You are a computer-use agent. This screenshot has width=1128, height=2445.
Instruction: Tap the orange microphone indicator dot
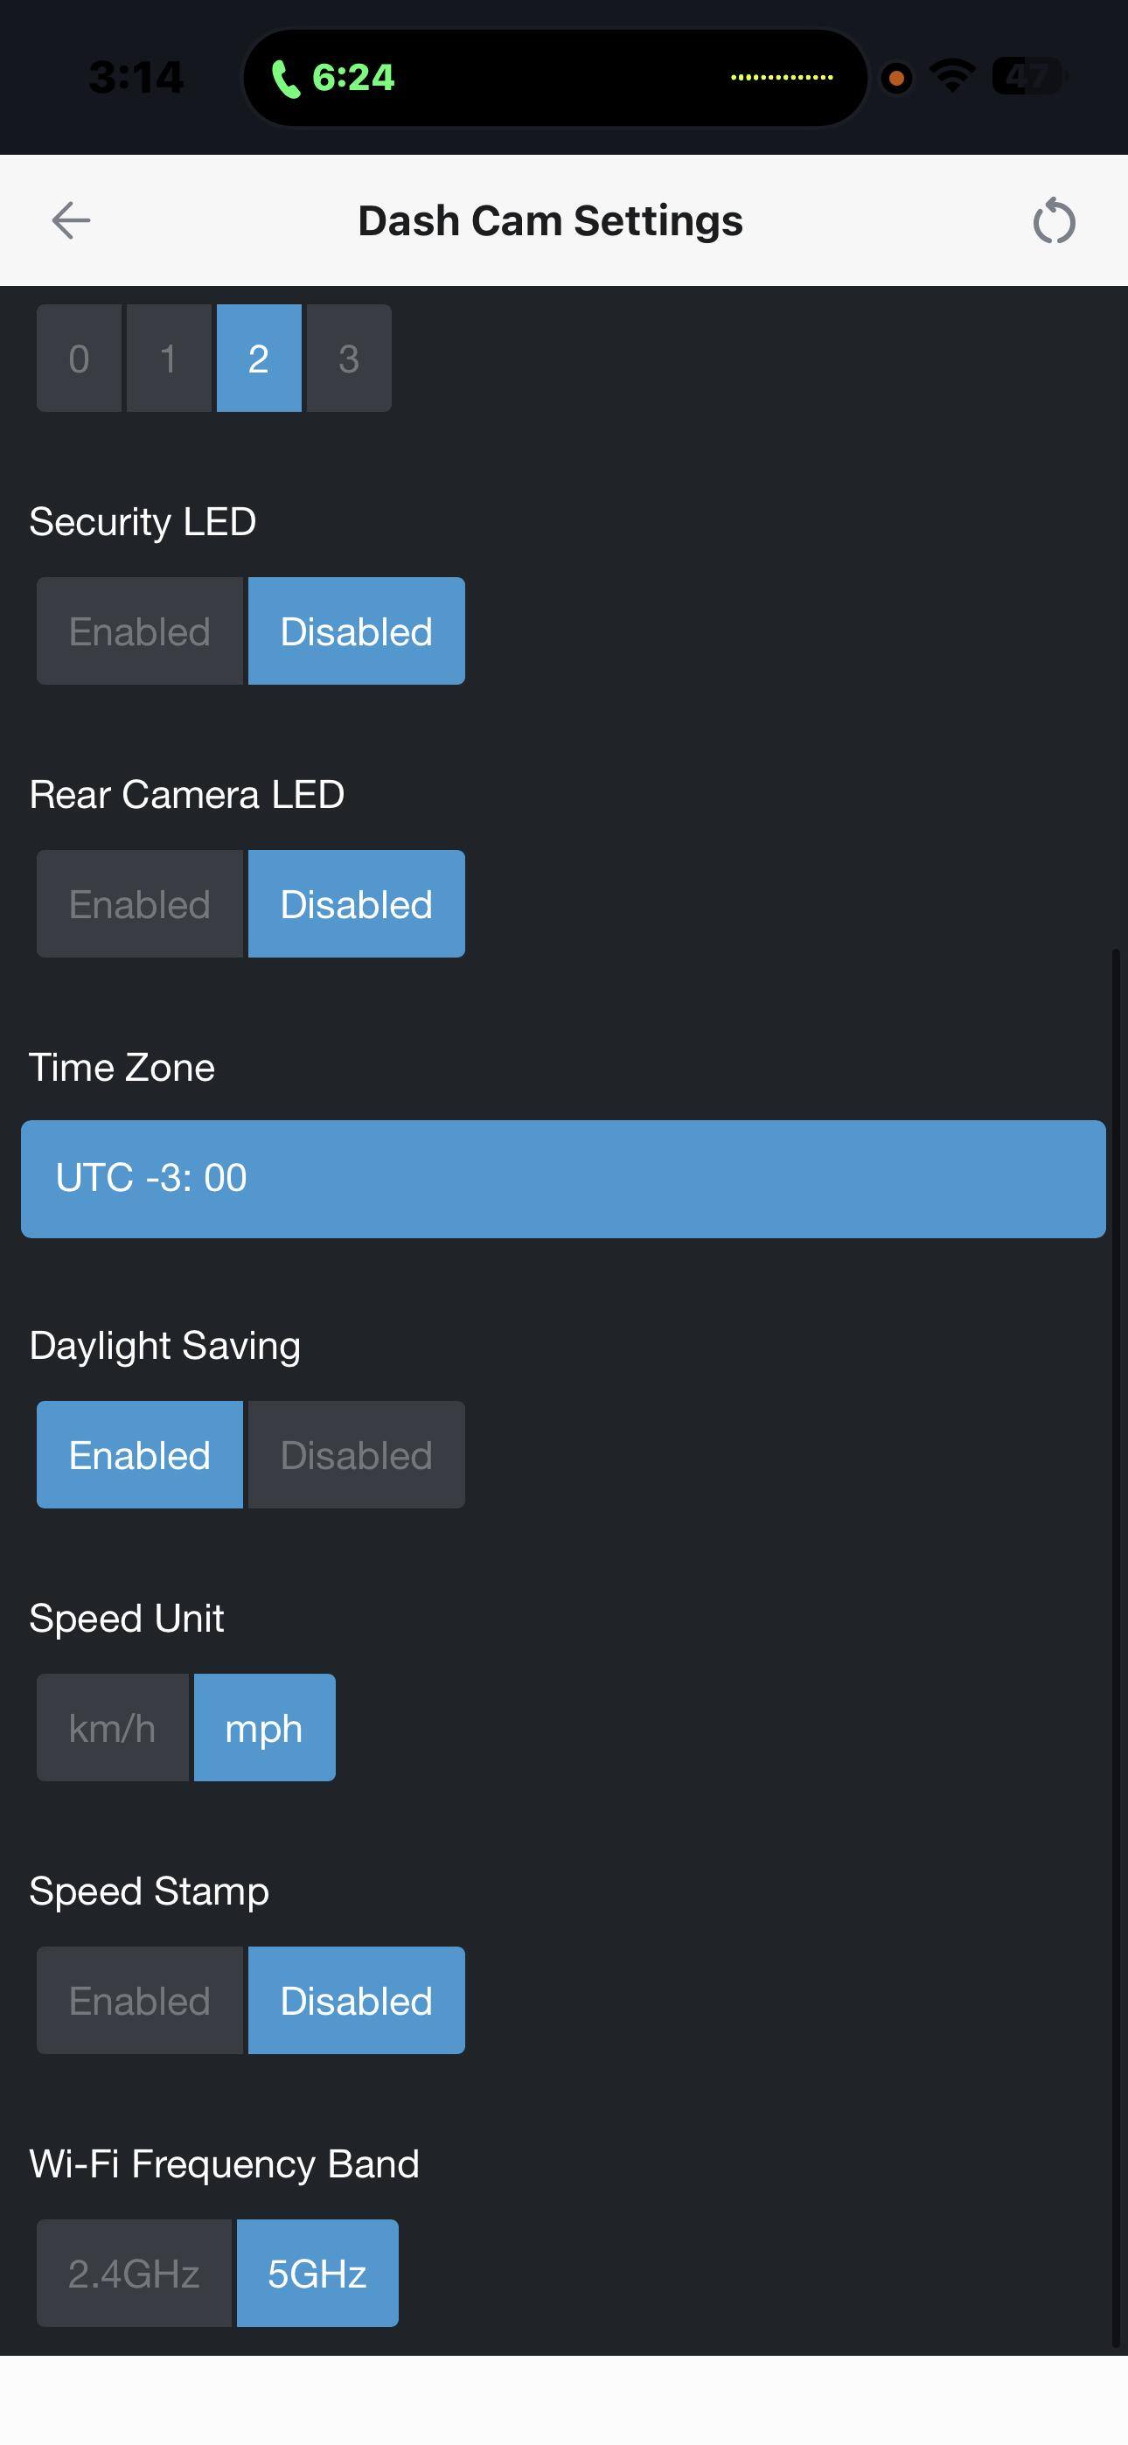(895, 77)
